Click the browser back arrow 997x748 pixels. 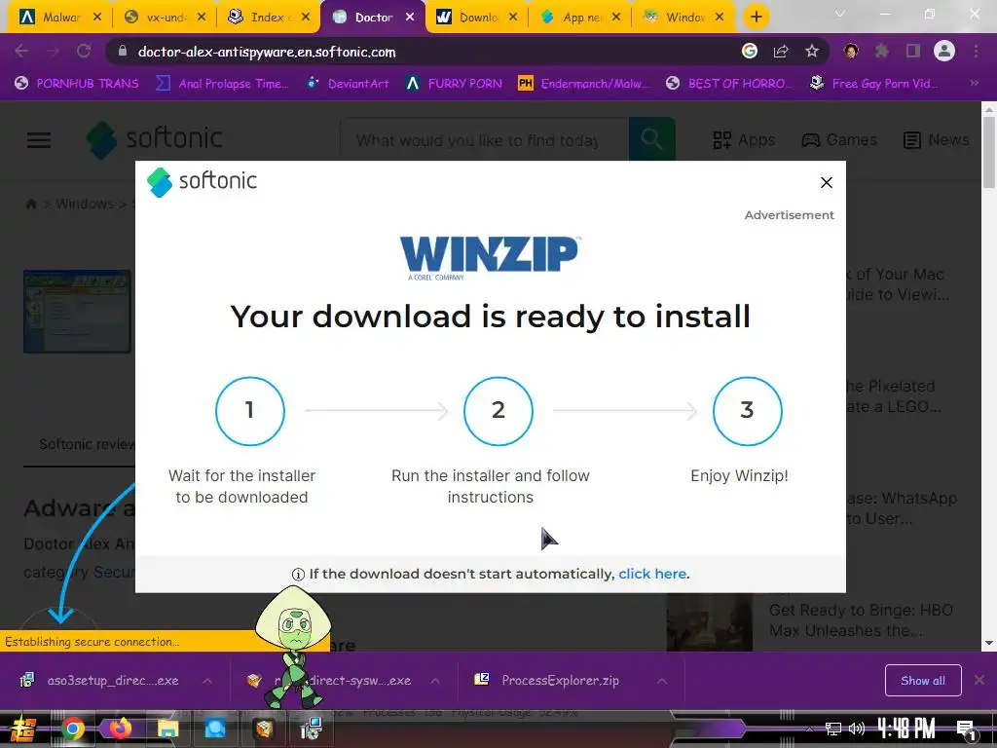click(21, 52)
